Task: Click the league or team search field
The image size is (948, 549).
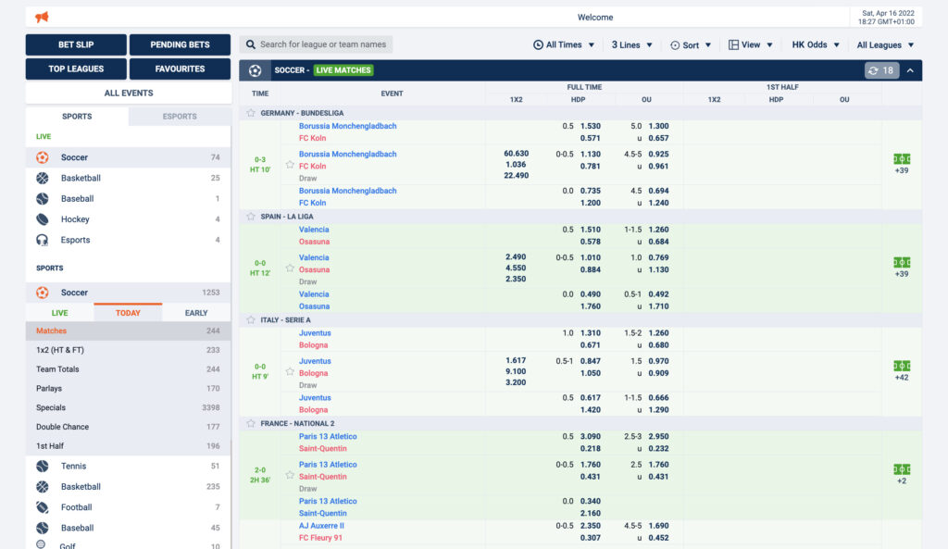Action: tap(317, 44)
